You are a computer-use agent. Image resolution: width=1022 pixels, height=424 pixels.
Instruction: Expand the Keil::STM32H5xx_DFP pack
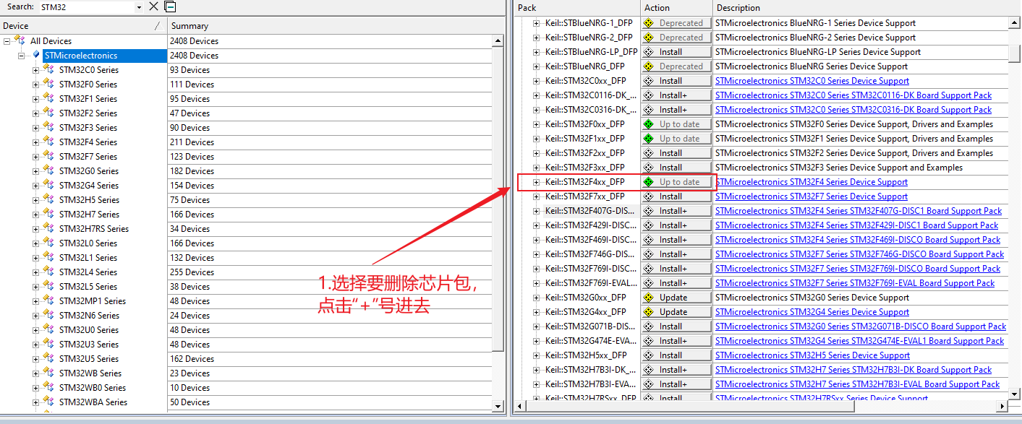(537, 355)
